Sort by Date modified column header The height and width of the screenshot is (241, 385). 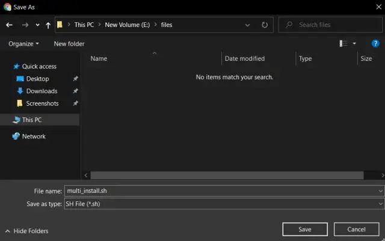click(244, 59)
